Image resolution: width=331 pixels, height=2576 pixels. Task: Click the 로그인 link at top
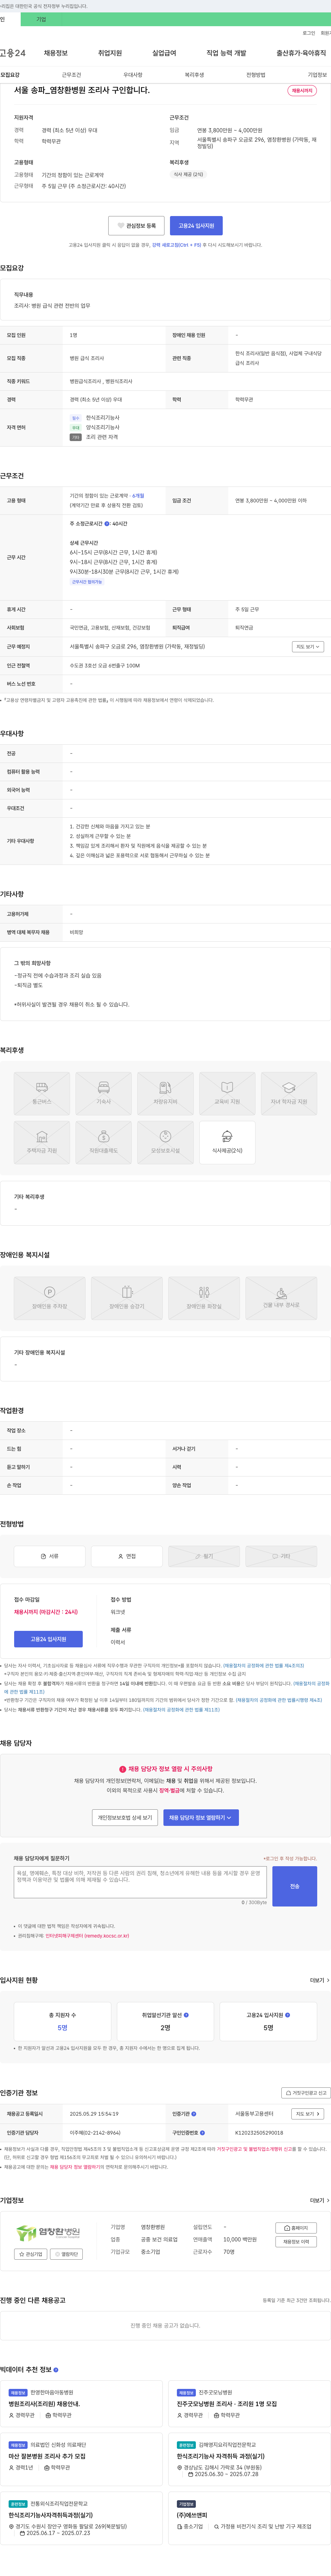tap(309, 33)
